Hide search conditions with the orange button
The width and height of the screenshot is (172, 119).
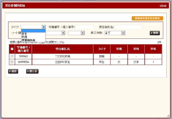tap(147, 18)
